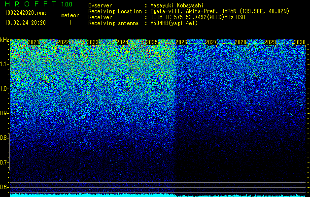
Task: Click the 2026 time marker
Action: click(x=181, y=42)
